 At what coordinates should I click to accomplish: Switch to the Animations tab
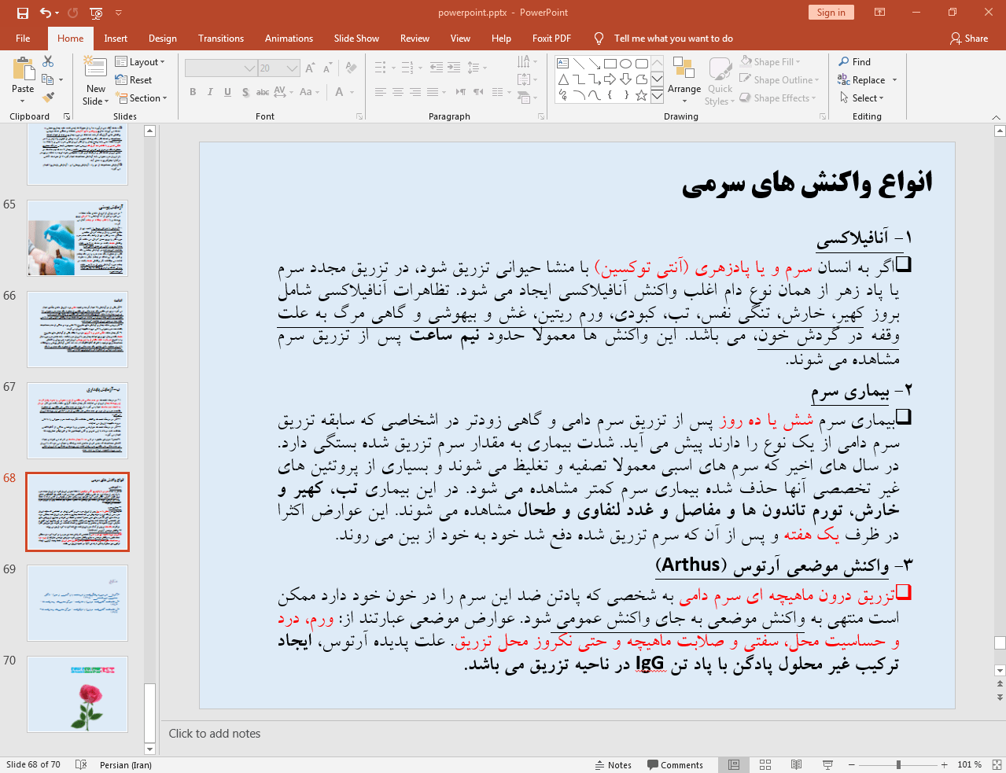coord(289,39)
